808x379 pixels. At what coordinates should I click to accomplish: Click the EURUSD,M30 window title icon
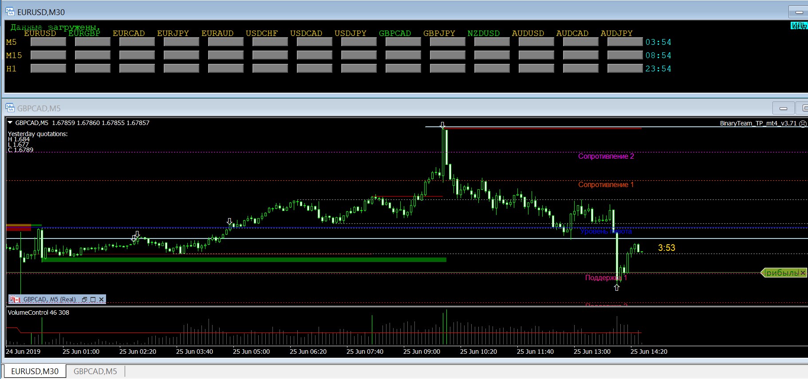(x=10, y=12)
